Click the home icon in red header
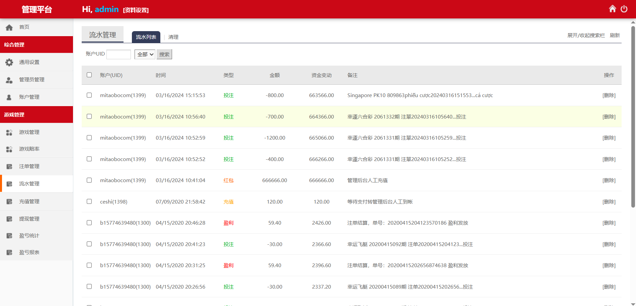The height and width of the screenshot is (306, 636). pos(612,9)
